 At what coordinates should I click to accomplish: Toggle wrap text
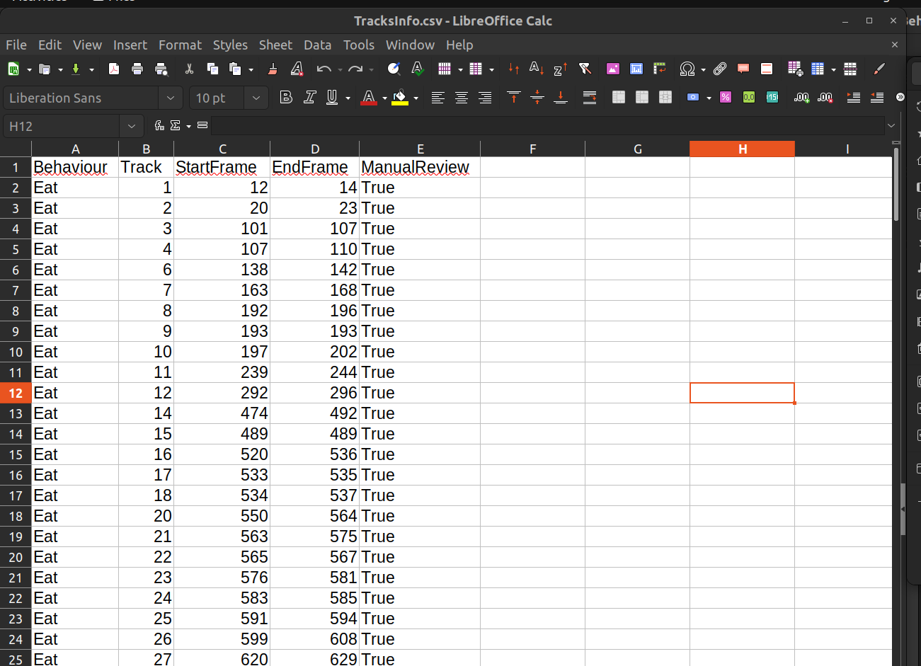point(590,98)
